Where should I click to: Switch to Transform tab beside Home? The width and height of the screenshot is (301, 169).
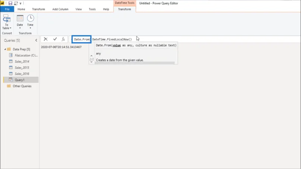[x=38, y=9]
